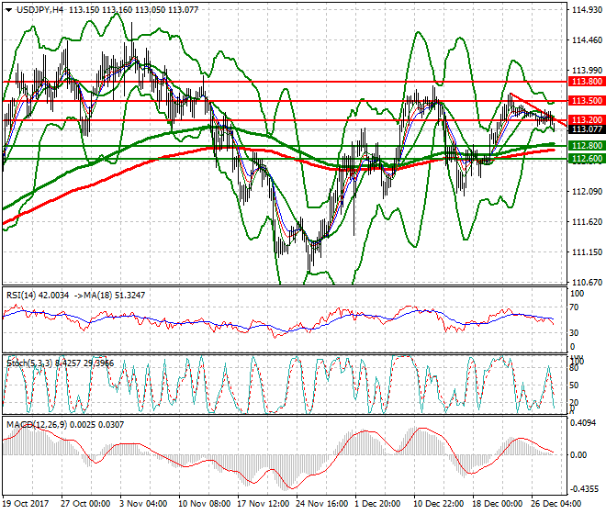The image size is (606, 514).
Task: Click the 111.150 value on price scale
Action: [586, 251]
